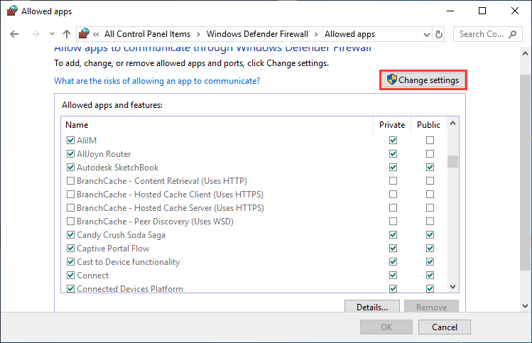
Task: Go up one level with the Up arrow
Action: (67, 34)
